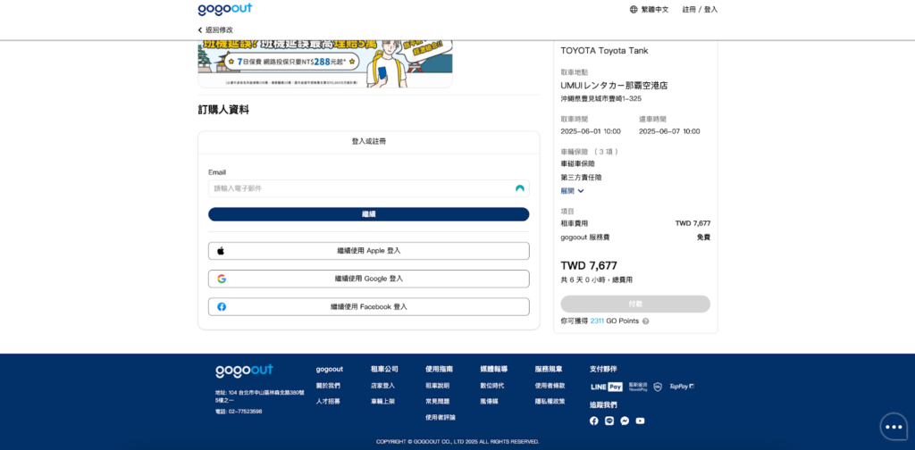915x450 pixels.
Task: Select the address 沖繩縣豐見城市豐崎1-325
Action: tap(601, 98)
